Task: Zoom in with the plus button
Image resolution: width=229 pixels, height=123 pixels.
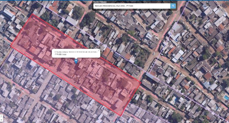Action: (x=1, y=116)
